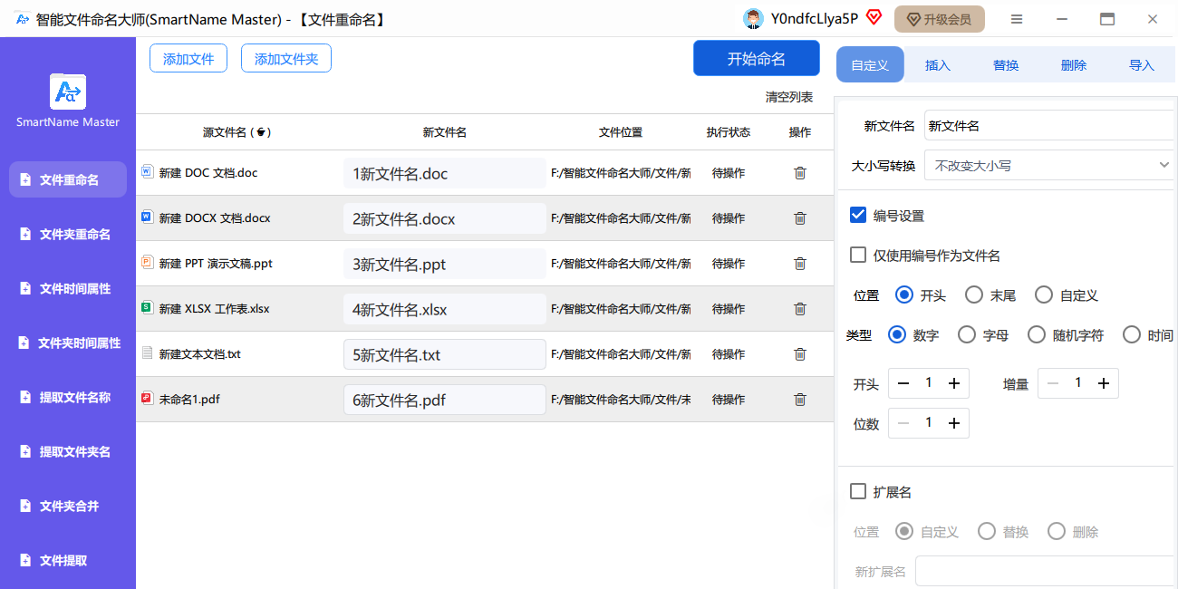Remove 新建 XLSX 工作表.xlsx using its trash icon
The image size is (1178, 589).
pos(799,309)
